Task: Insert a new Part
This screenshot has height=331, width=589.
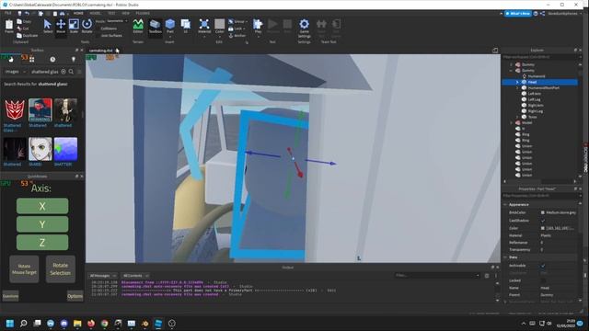Action: [x=169, y=25]
